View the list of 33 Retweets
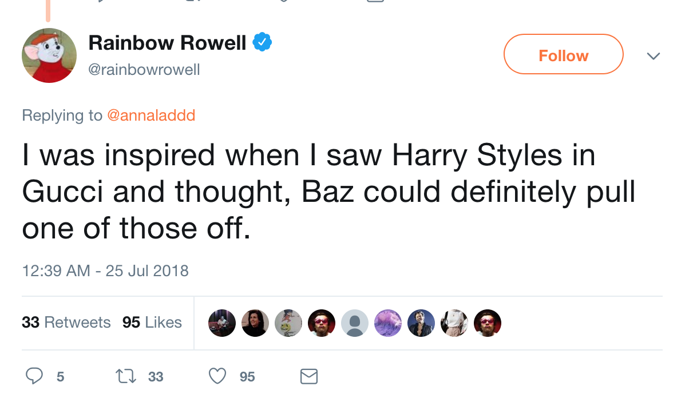 click(66, 323)
